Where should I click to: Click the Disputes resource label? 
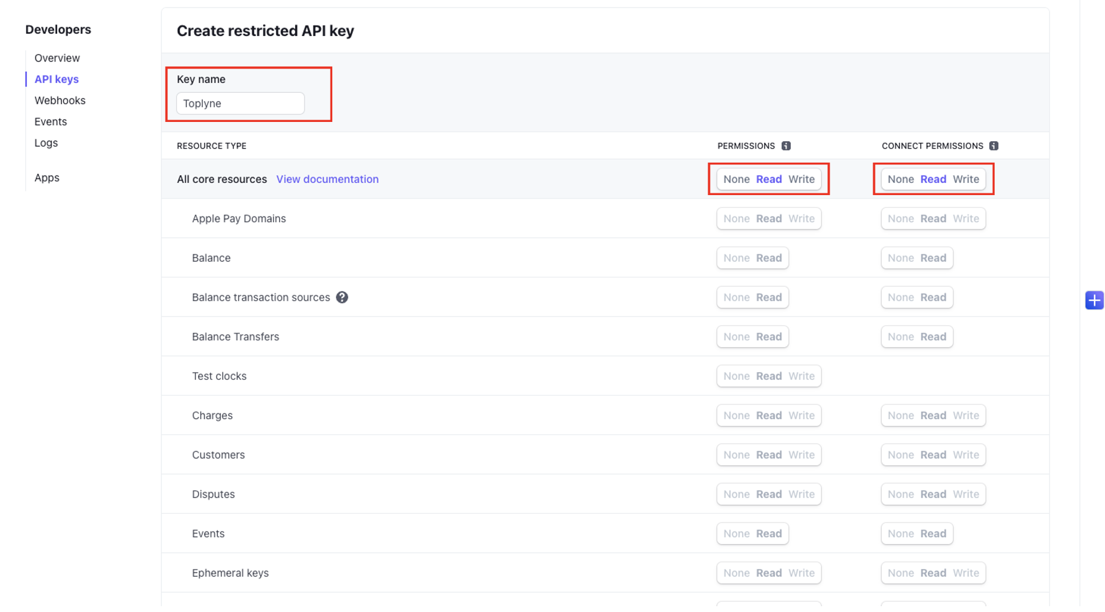pos(213,495)
